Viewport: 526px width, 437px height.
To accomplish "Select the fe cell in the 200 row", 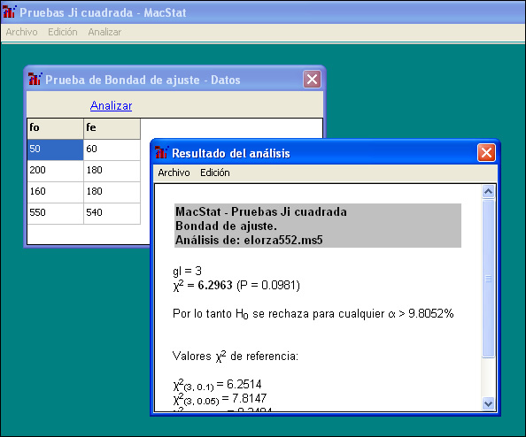I will point(112,171).
